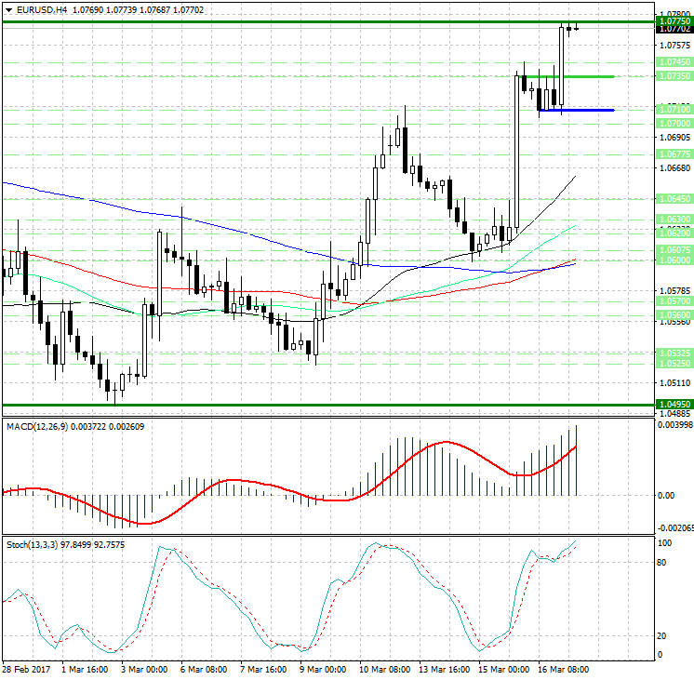Viewport: 694px width, 680px height.
Task: Select the 1.07575 price scale value
Action: tap(674, 46)
